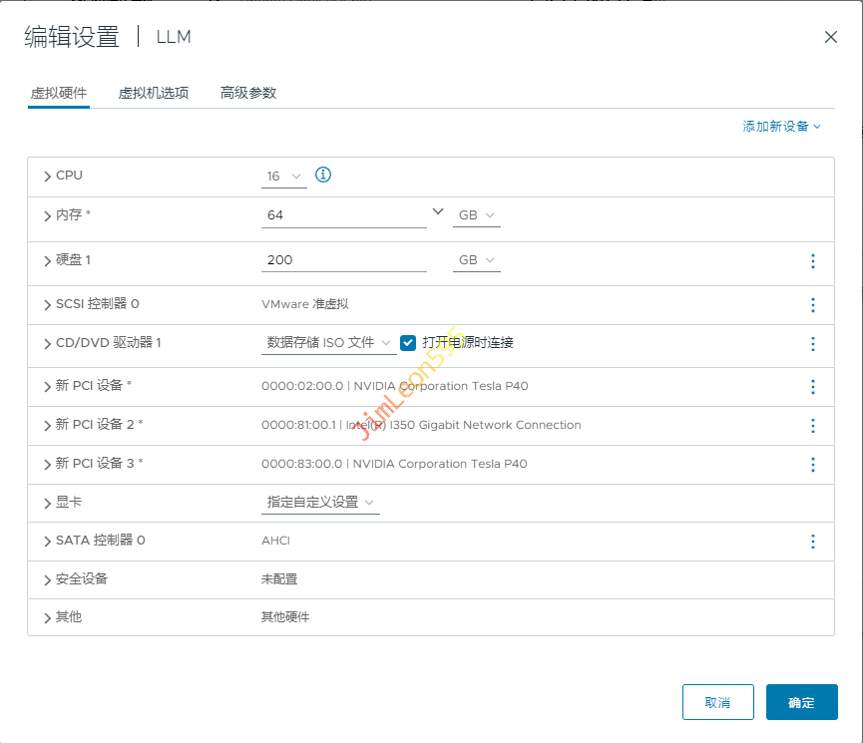
Task: Click the 取消 button
Action: tap(717, 702)
